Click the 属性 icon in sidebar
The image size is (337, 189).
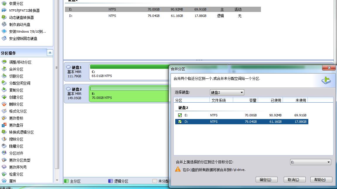[x=4, y=181]
